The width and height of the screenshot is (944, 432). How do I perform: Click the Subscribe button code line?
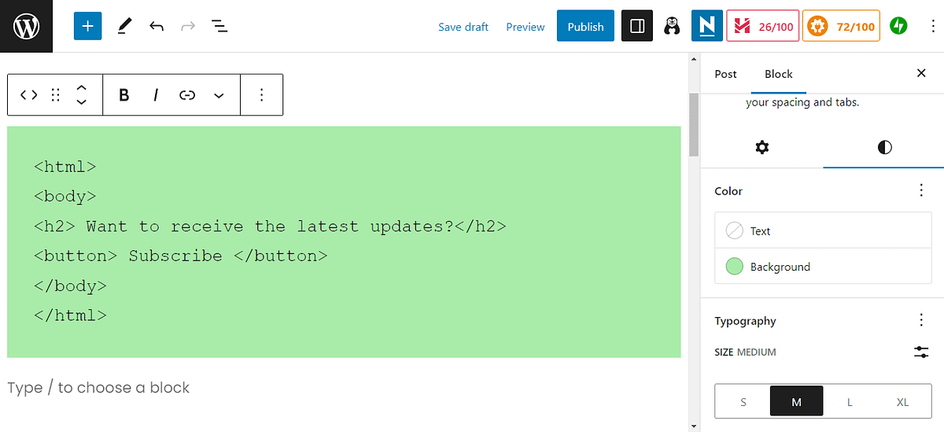pos(181,256)
